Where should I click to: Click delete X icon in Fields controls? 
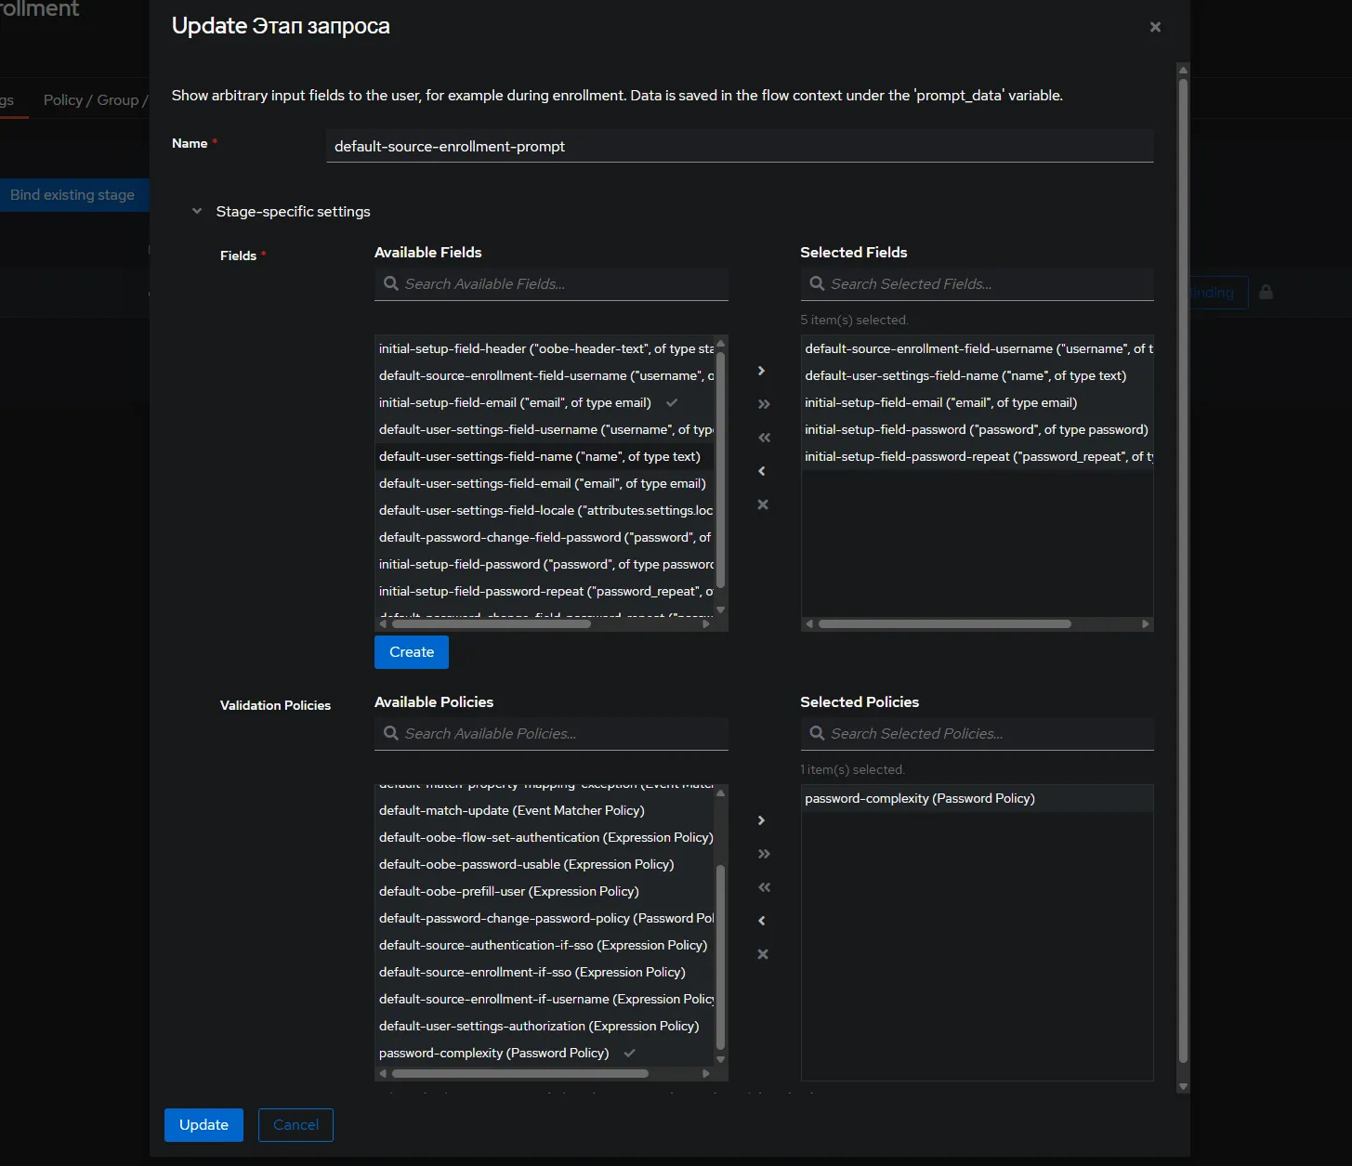tap(763, 504)
